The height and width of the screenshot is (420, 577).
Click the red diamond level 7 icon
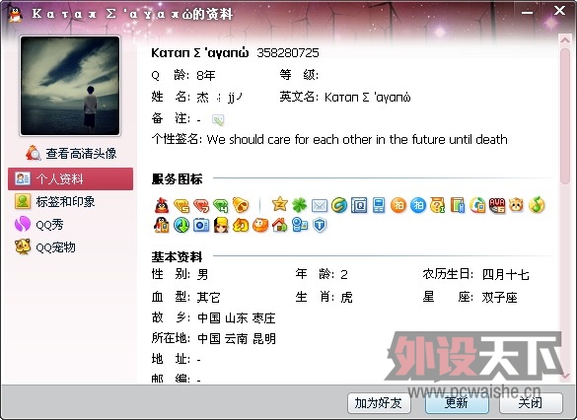[x=201, y=206]
